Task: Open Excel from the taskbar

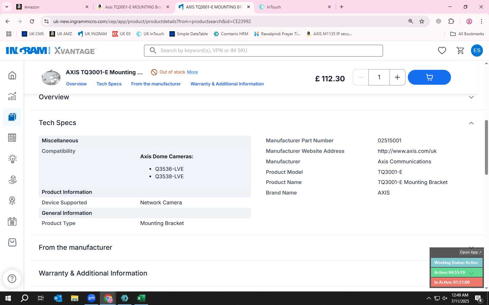Action: [x=141, y=298]
